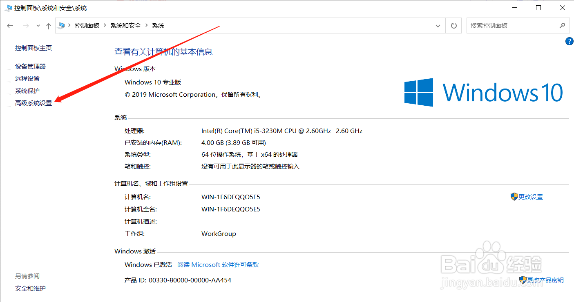Click the Windows 10 logo image

(x=484, y=93)
